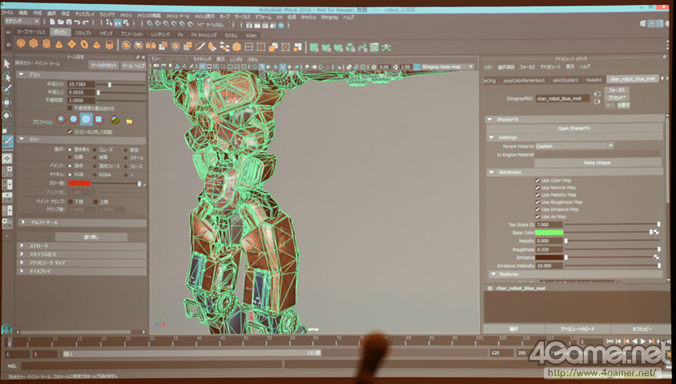Click the ツールのリセット button

click(x=104, y=65)
